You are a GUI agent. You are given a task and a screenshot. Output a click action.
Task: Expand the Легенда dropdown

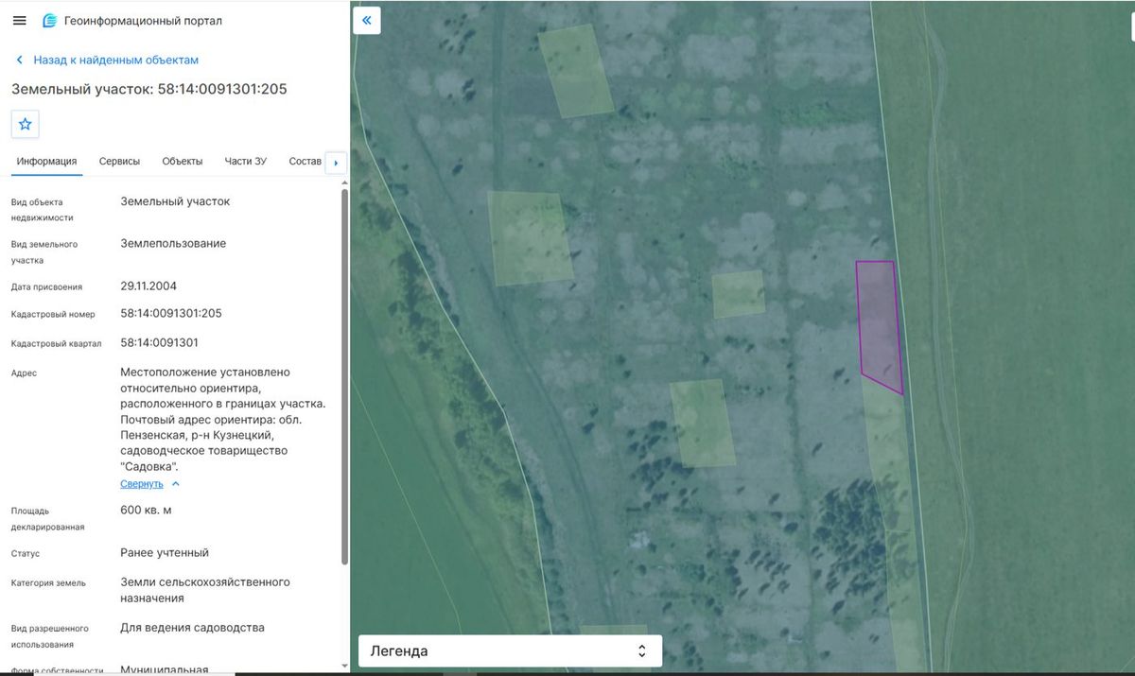tap(510, 650)
